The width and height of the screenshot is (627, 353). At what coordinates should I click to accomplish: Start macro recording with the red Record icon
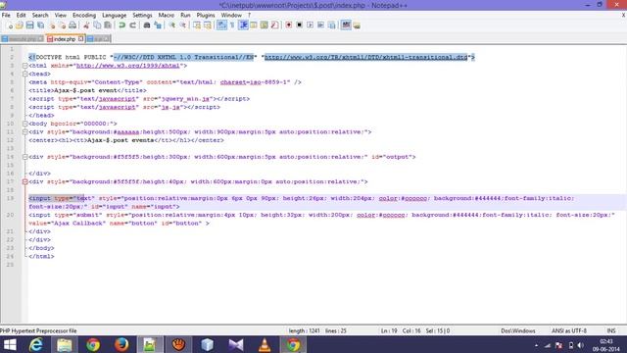point(289,25)
